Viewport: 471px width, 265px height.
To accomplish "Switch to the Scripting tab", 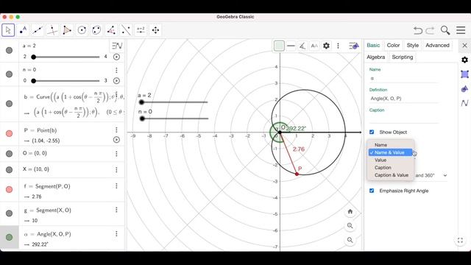I will pyautogui.click(x=403, y=57).
